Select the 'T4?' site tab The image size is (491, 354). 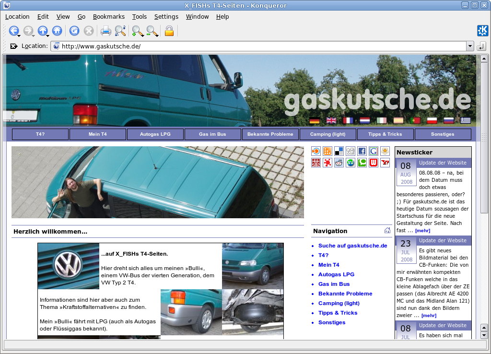coord(40,134)
